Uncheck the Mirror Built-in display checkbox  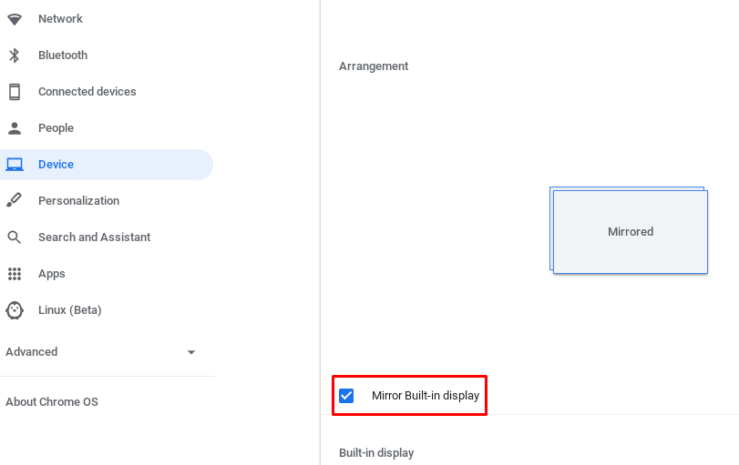[346, 396]
